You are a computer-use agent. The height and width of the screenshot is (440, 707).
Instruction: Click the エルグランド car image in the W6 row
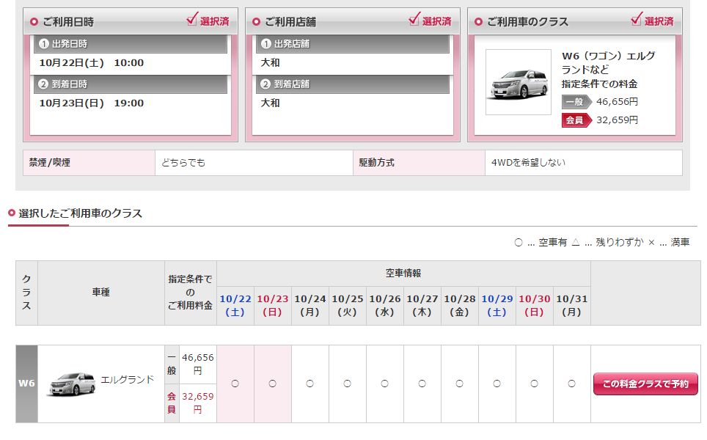pyautogui.click(x=71, y=384)
